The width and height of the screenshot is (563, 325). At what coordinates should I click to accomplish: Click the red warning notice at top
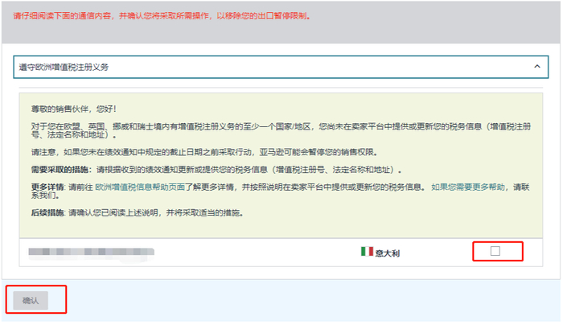pyautogui.click(x=162, y=16)
